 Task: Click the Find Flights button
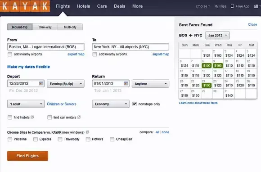pos(27,156)
